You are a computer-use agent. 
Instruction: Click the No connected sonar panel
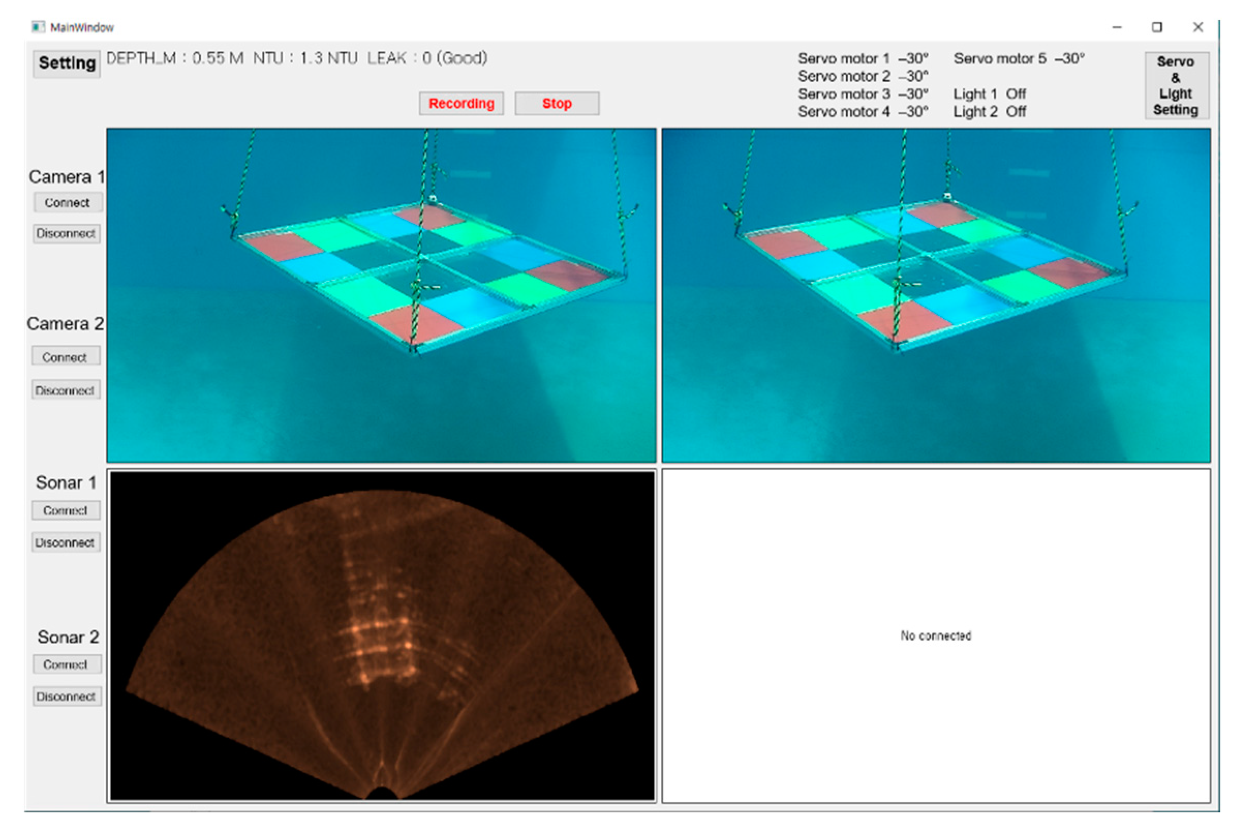[936, 635]
